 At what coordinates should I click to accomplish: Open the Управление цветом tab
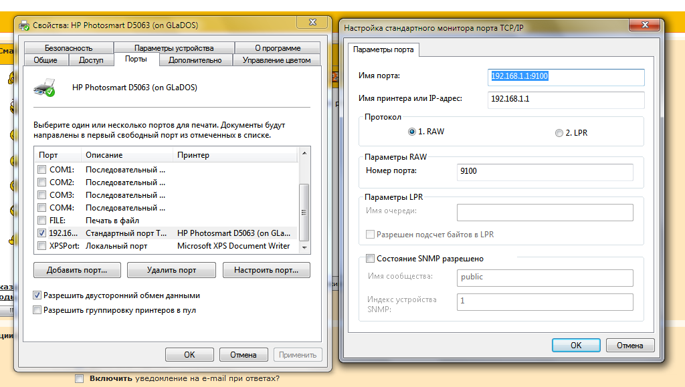(276, 60)
